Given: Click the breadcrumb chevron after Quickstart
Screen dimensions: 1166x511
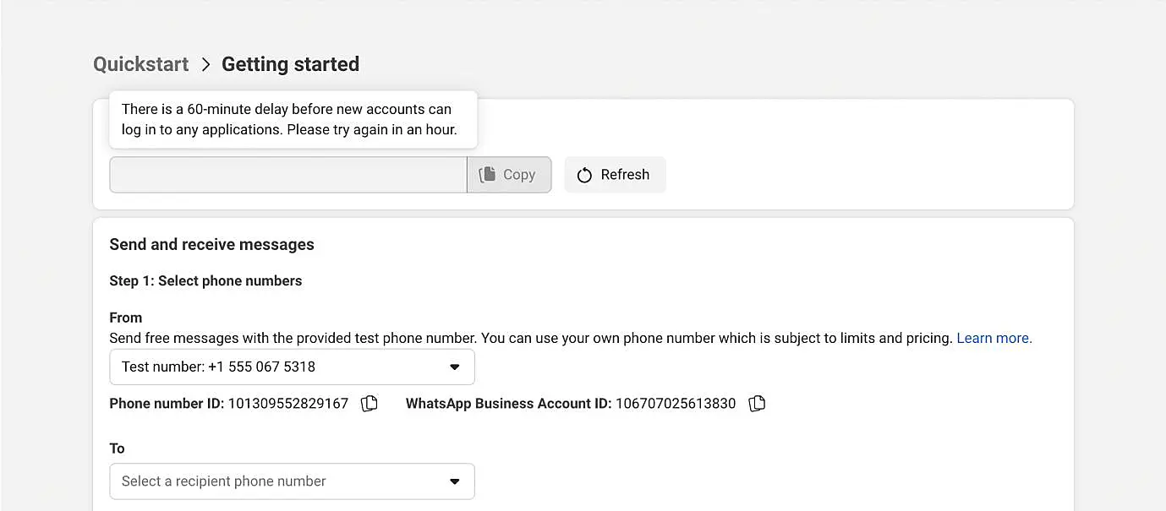Looking at the screenshot, I should click(205, 64).
